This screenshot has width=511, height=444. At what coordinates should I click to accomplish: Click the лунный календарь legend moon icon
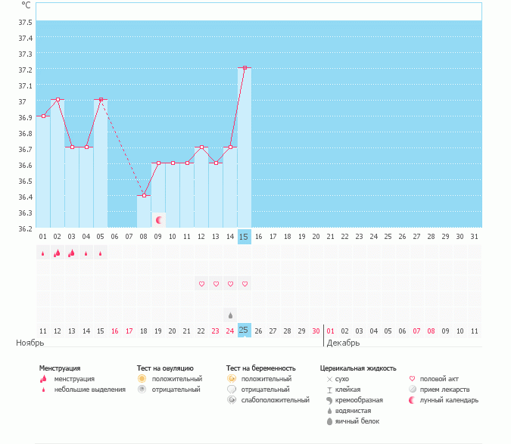pyautogui.click(x=413, y=400)
